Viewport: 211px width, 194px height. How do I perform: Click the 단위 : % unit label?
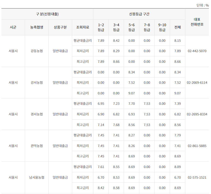[x=203, y=5]
